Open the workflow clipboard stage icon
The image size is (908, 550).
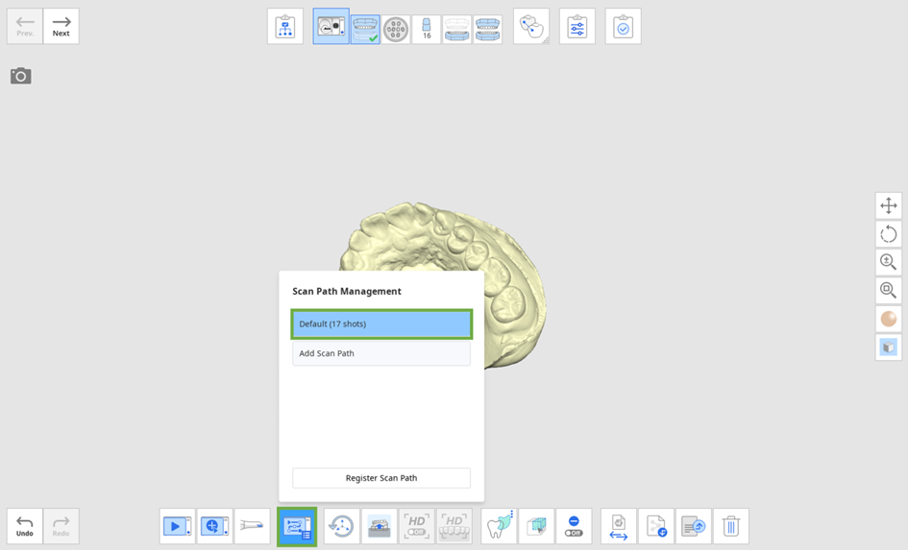pyautogui.click(x=285, y=27)
